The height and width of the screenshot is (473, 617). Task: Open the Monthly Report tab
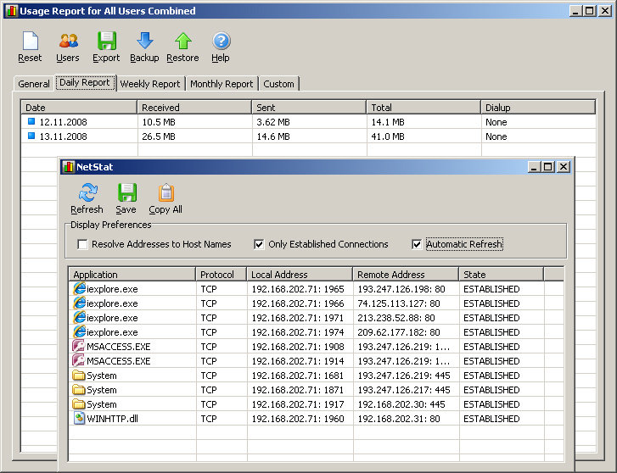222,84
